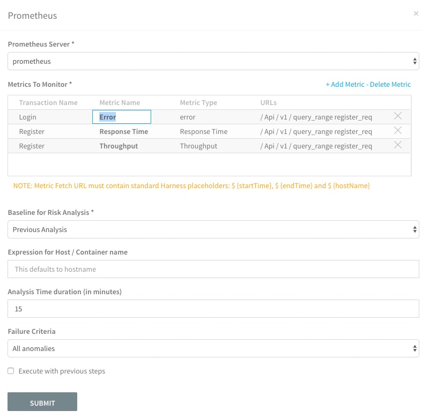
Task: Open the Baseline for Risk Analysis dropdown
Action: pyautogui.click(x=213, y=229)
